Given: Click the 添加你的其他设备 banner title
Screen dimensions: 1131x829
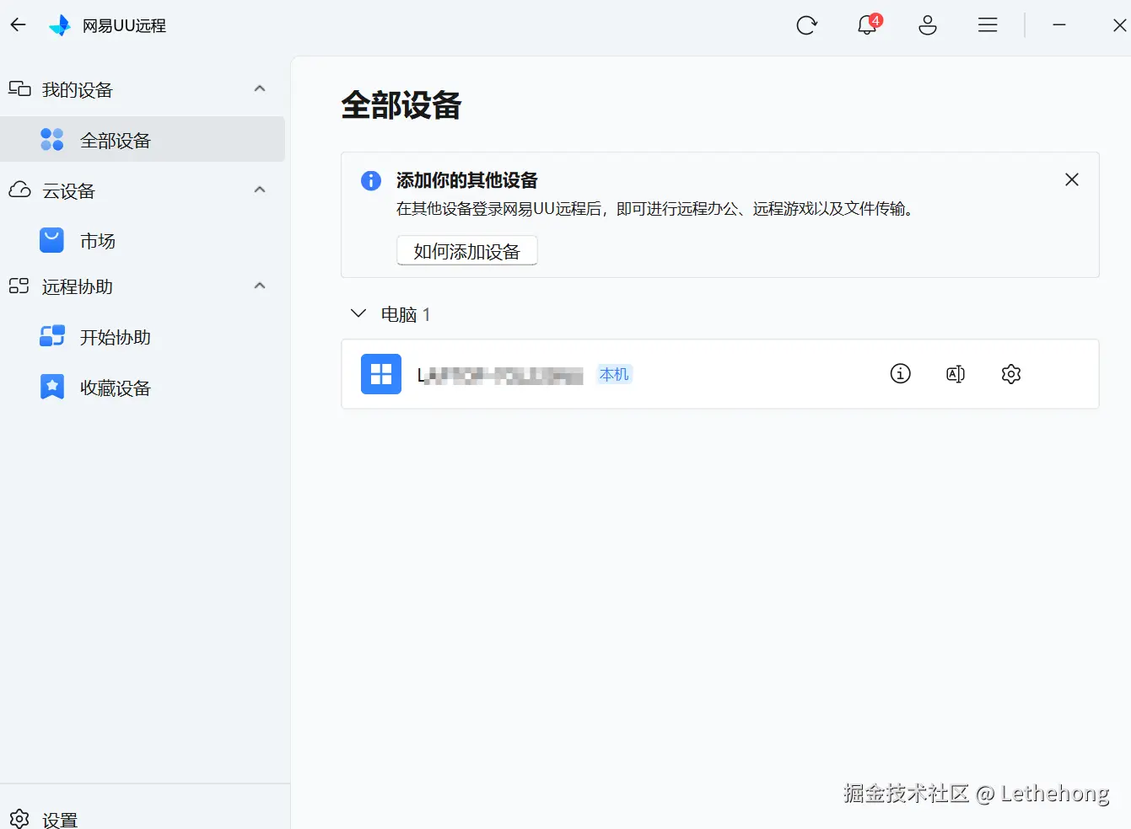Looking at the screenshot, I should (x=467, y=180).
